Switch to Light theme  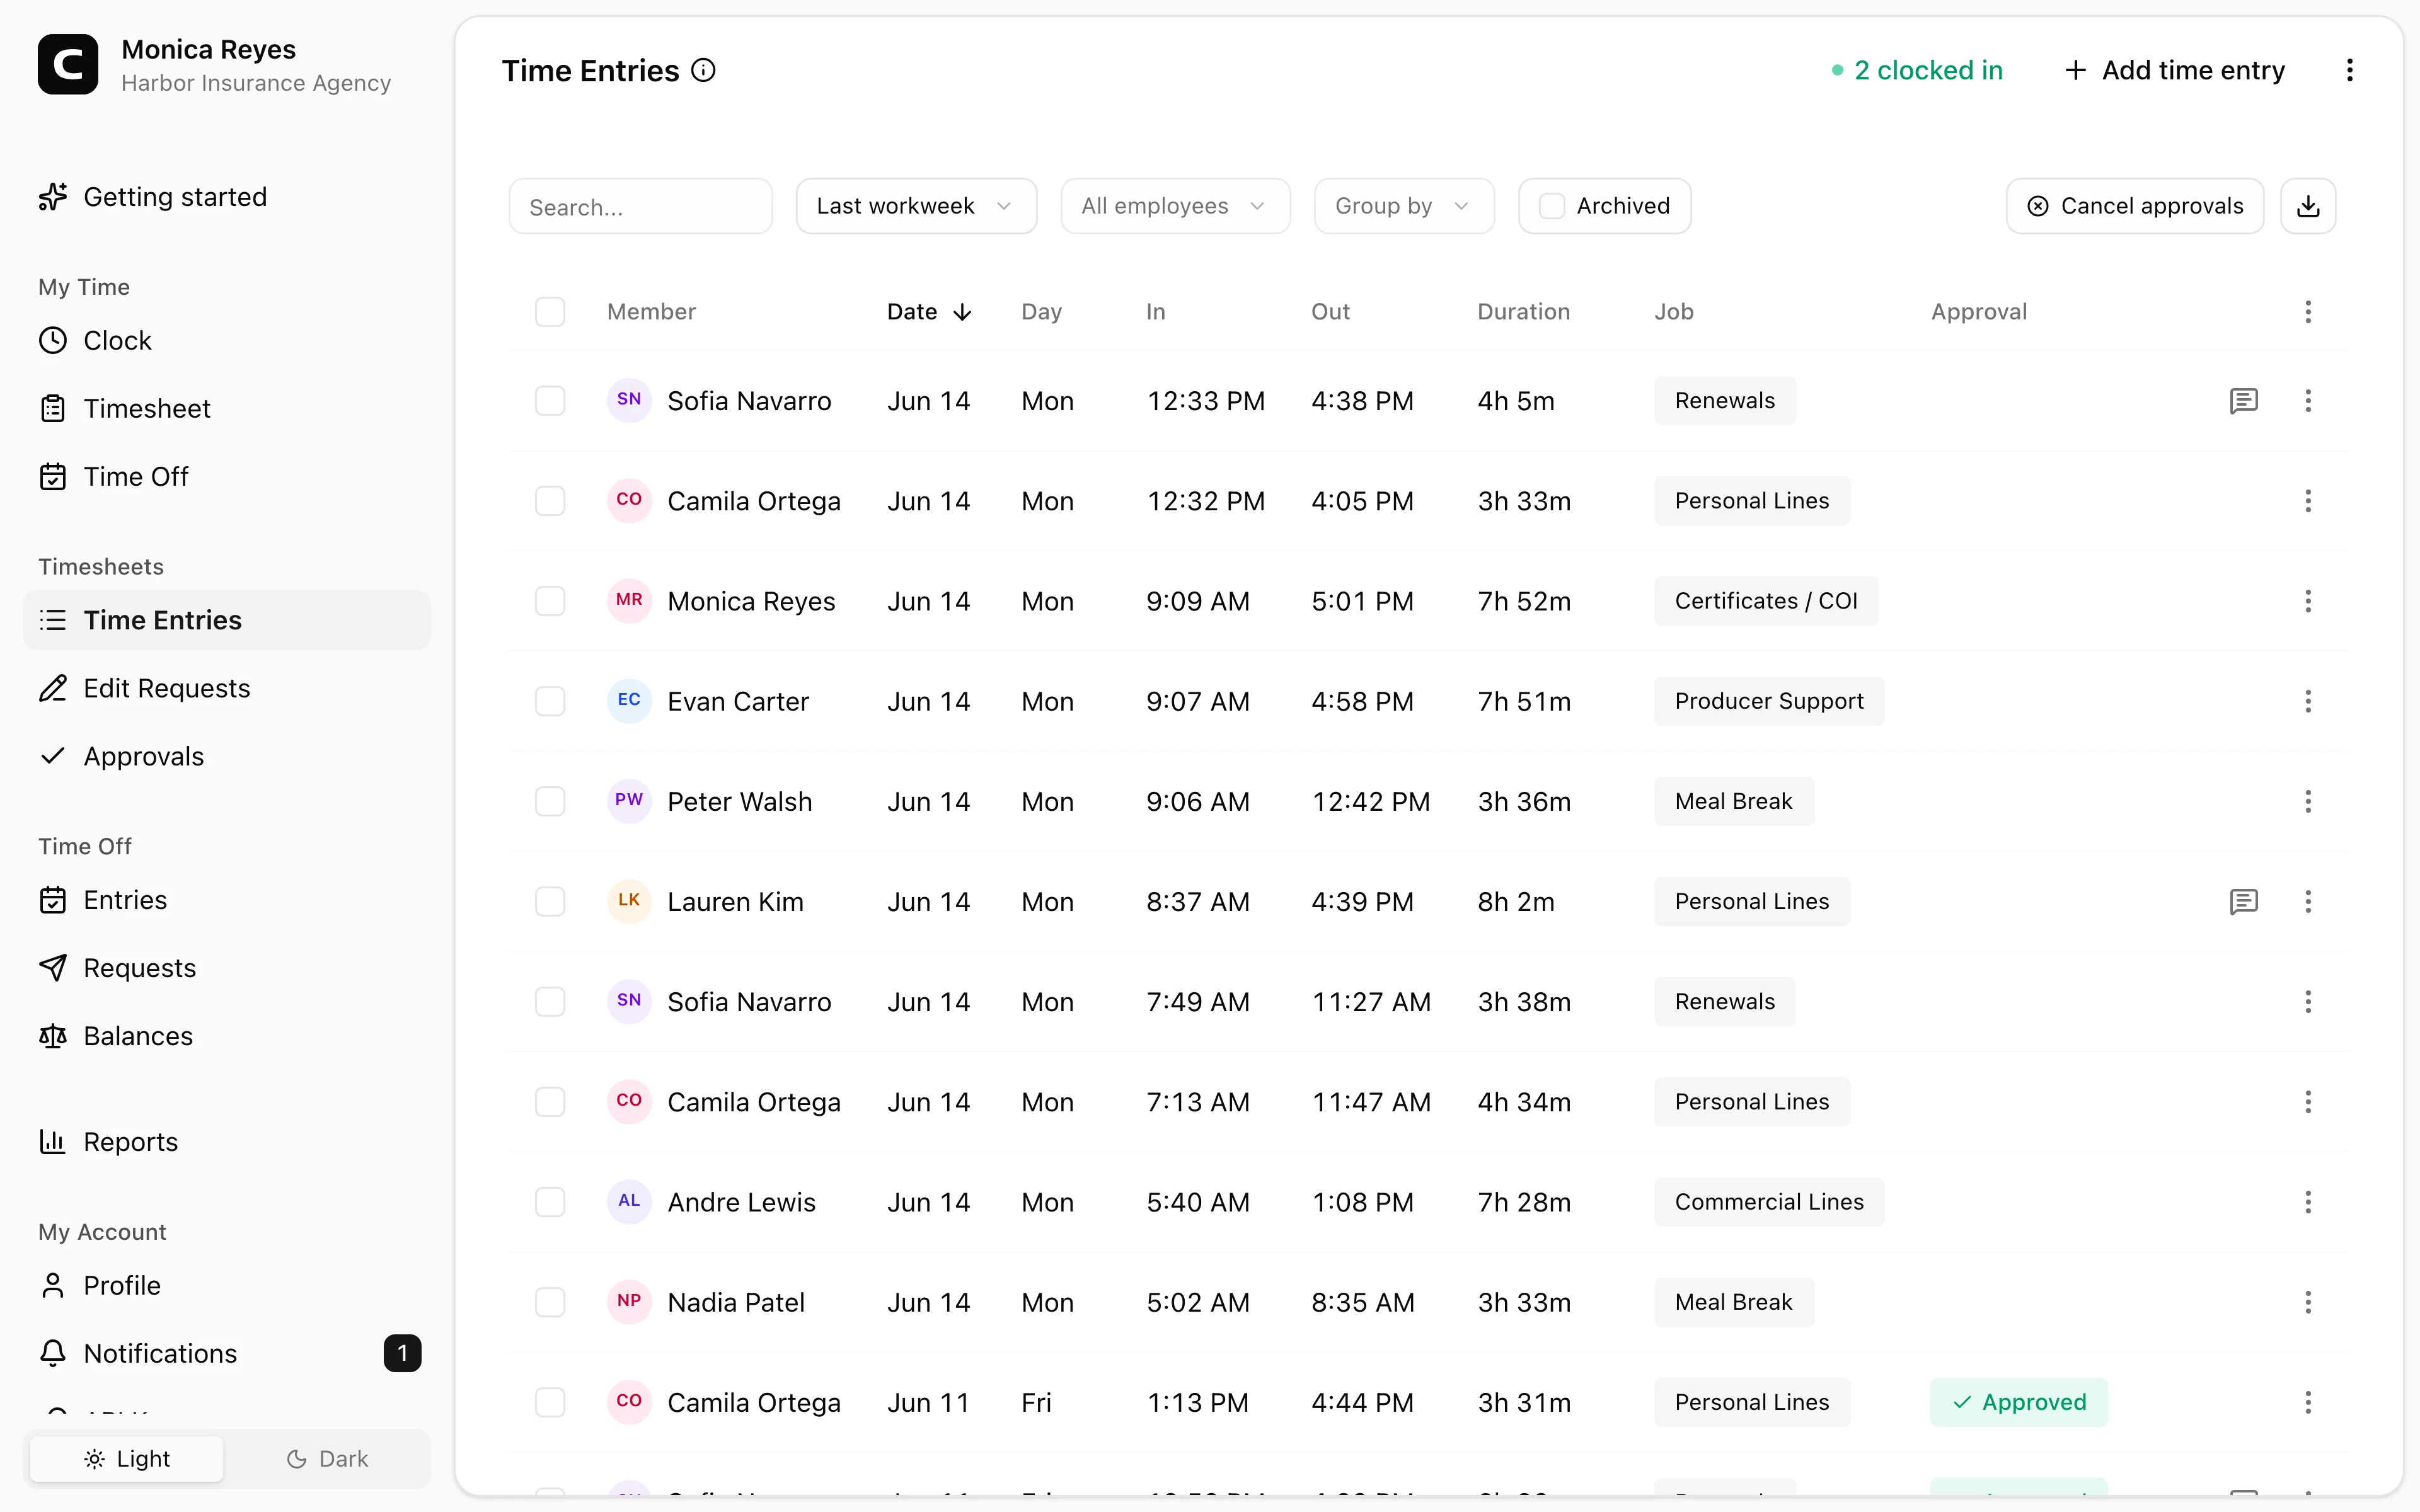pos(127,1459)
